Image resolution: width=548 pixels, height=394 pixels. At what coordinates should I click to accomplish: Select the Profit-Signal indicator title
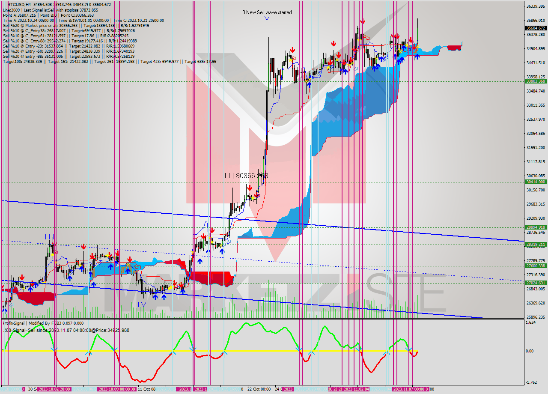click(43, 323)
